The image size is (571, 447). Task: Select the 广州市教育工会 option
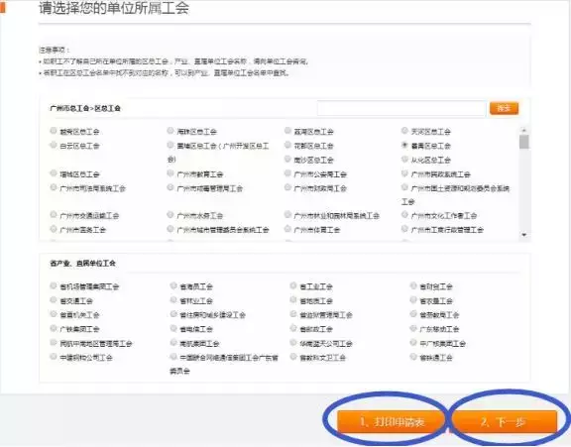point(171,172)
